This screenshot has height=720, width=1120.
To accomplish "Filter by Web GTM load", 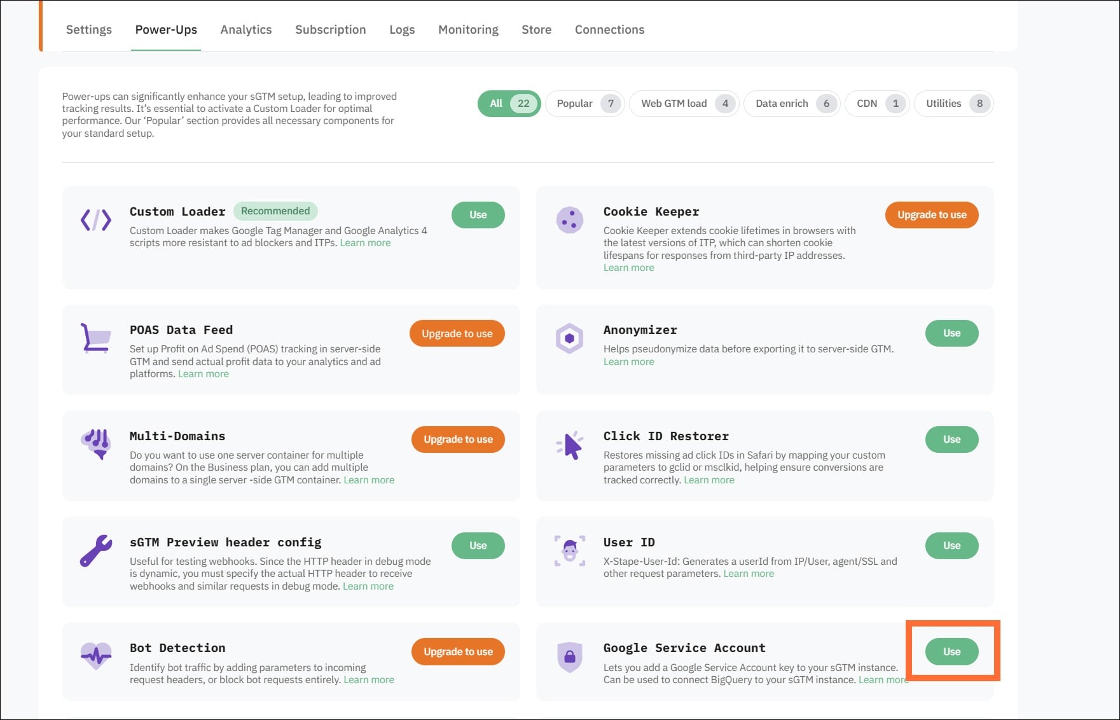I will (684, 104).
